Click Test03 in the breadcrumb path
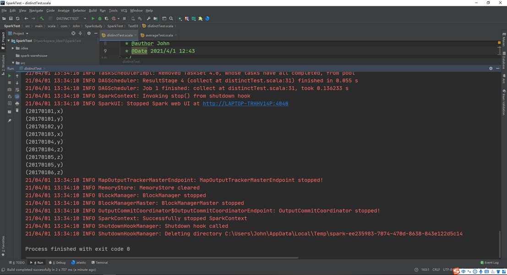This screenshot has height=275, width=507. pos(133,26)
